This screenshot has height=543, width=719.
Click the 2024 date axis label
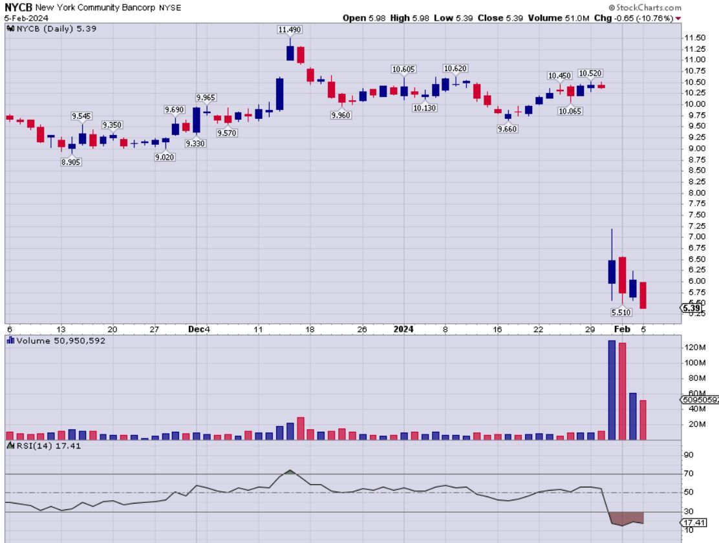click(403, 329)
